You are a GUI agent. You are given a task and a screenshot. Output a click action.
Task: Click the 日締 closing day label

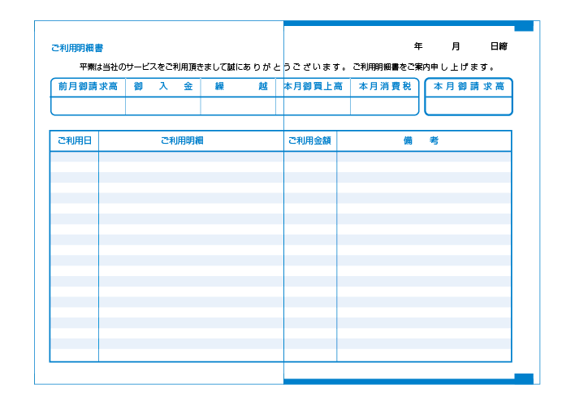(499, 46)
